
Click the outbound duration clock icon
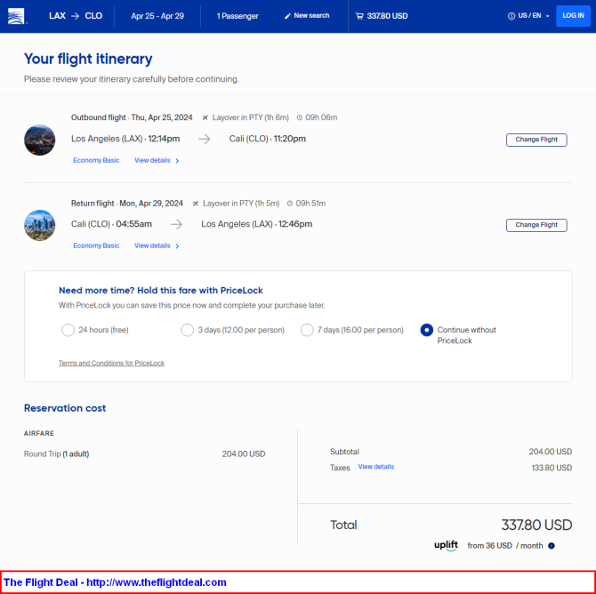tap(300, 117)
